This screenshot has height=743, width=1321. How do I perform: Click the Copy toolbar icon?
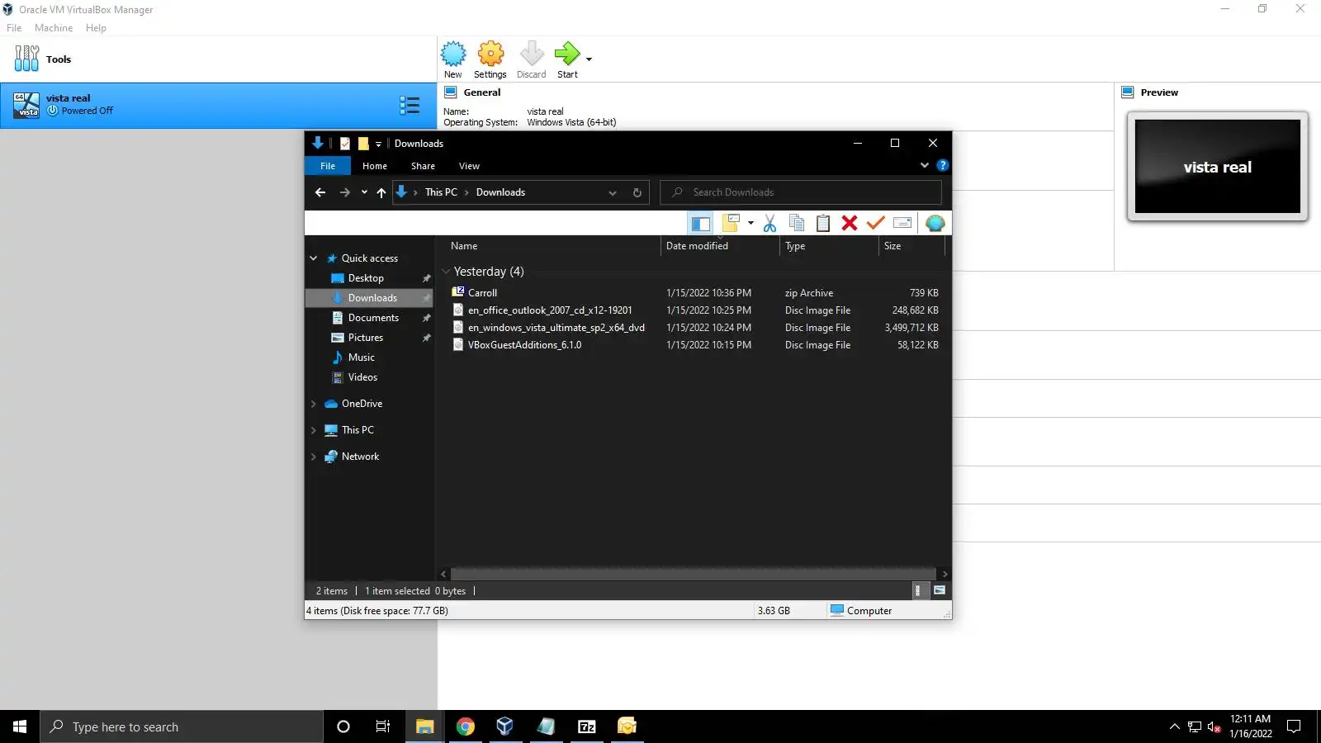tap(797, 223)
